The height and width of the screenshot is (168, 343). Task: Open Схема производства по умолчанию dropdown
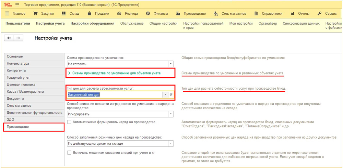170,64
